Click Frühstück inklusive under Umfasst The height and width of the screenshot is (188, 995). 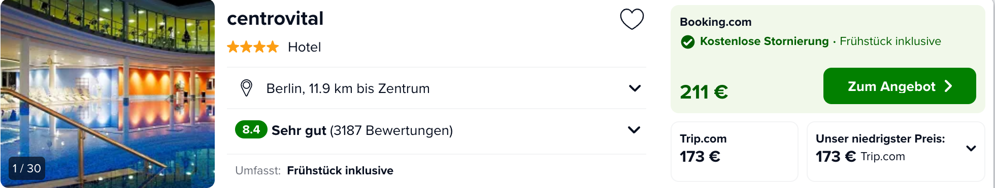coord(340,171)
